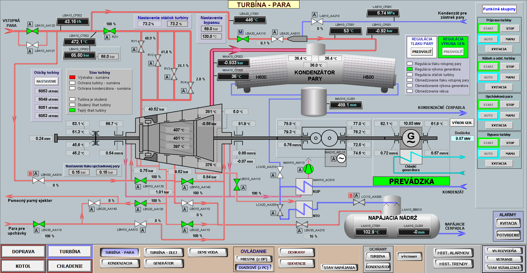Select the green RZV valve symbol

(x=110, y=31)
